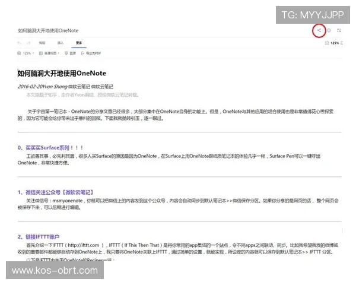
Task: Click heading 0、买买买Surface系列
Action: point(50,148)
